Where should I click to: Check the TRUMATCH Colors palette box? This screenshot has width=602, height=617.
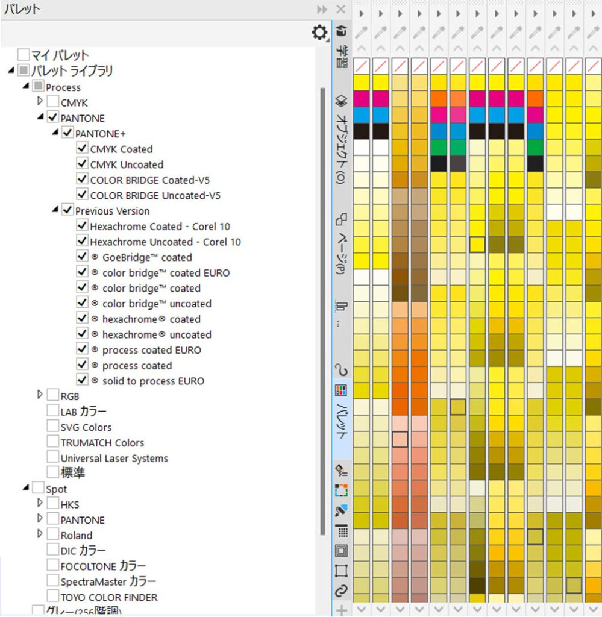click(x=53, y=443)
